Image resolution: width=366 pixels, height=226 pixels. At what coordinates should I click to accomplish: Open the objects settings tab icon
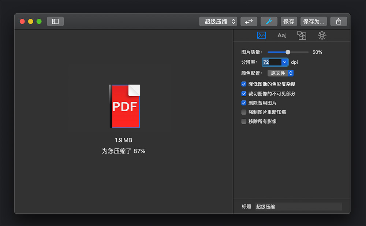[x=302, y=36]
